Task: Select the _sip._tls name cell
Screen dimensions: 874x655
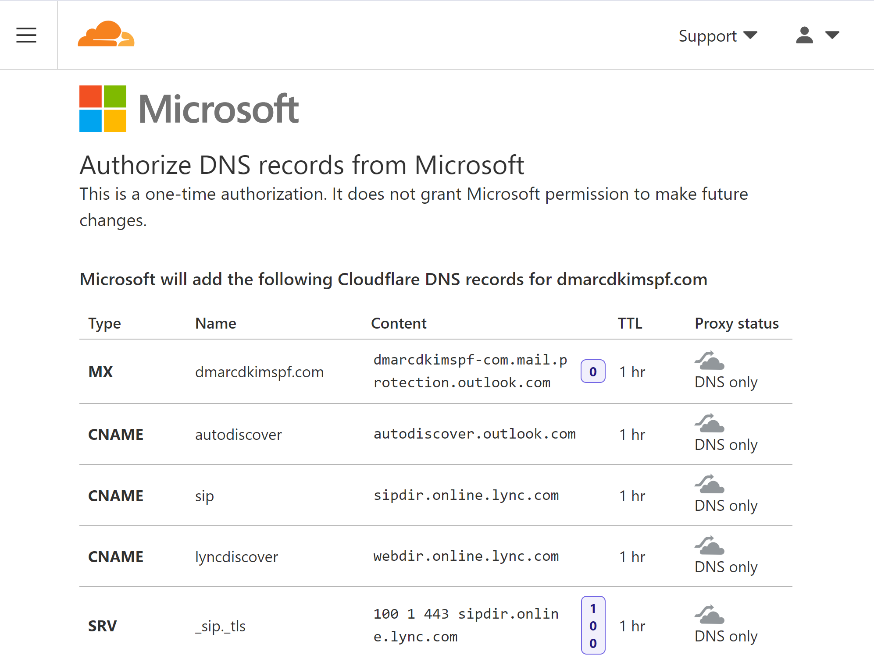Action: (220, 626)
